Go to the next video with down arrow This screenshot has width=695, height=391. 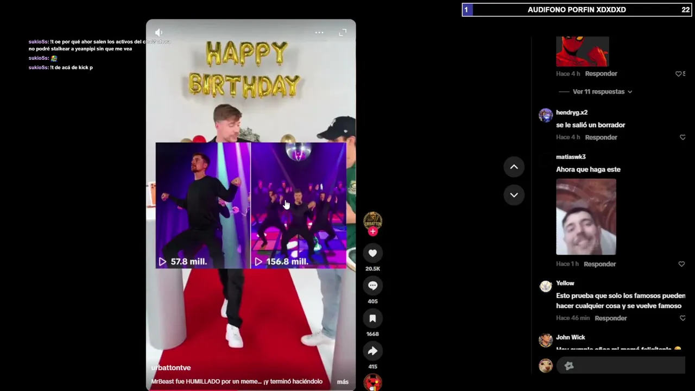pos(514,195)
